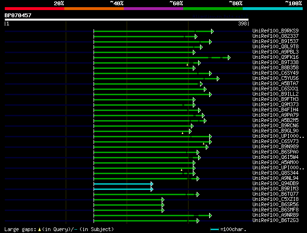The image size is (307, 233).
Task: Select the UniRef100_B6SPA0 label
Action: tap(275, 152)
